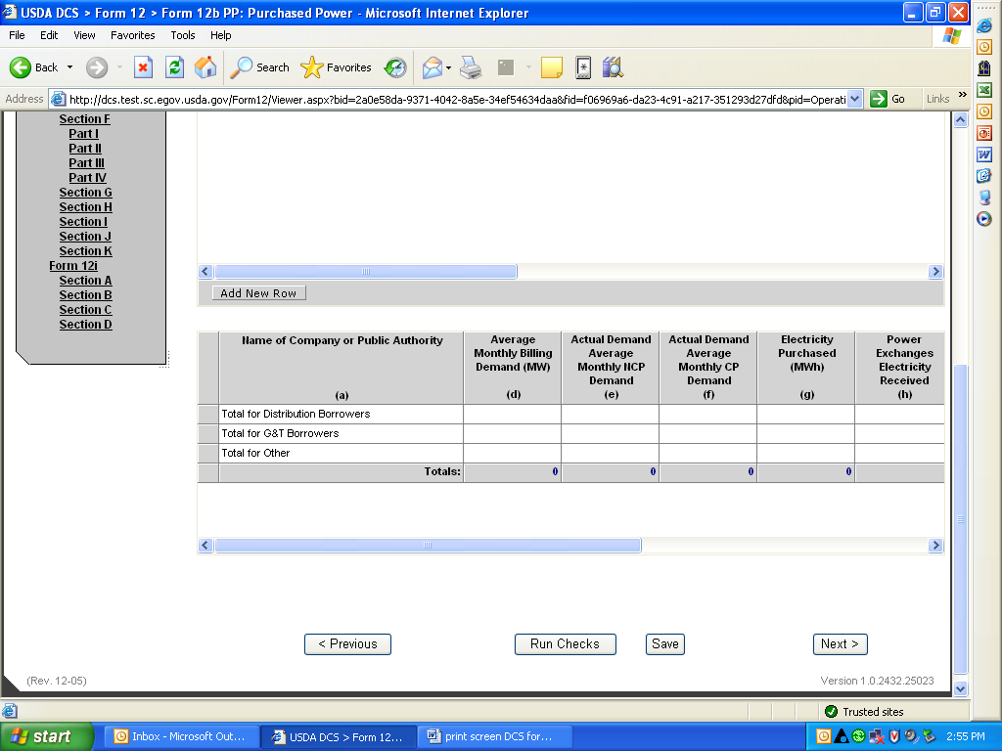Go to Section D under Form 12i

tap(86, 325)
